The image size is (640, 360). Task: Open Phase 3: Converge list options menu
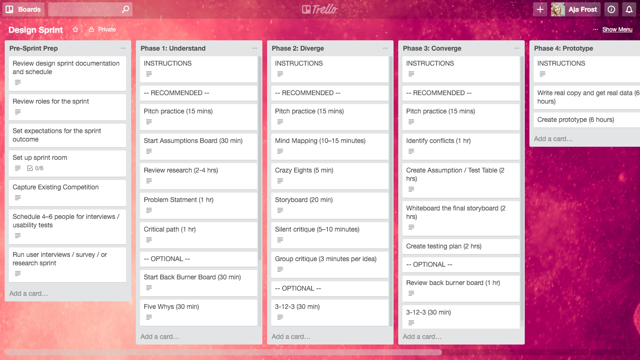point(517,48)
